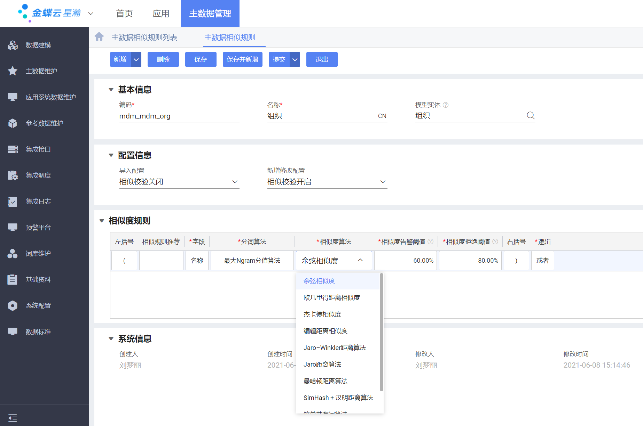
Task: Collapse sidebar using bottom-left menu icon
Action: point(13,418)
